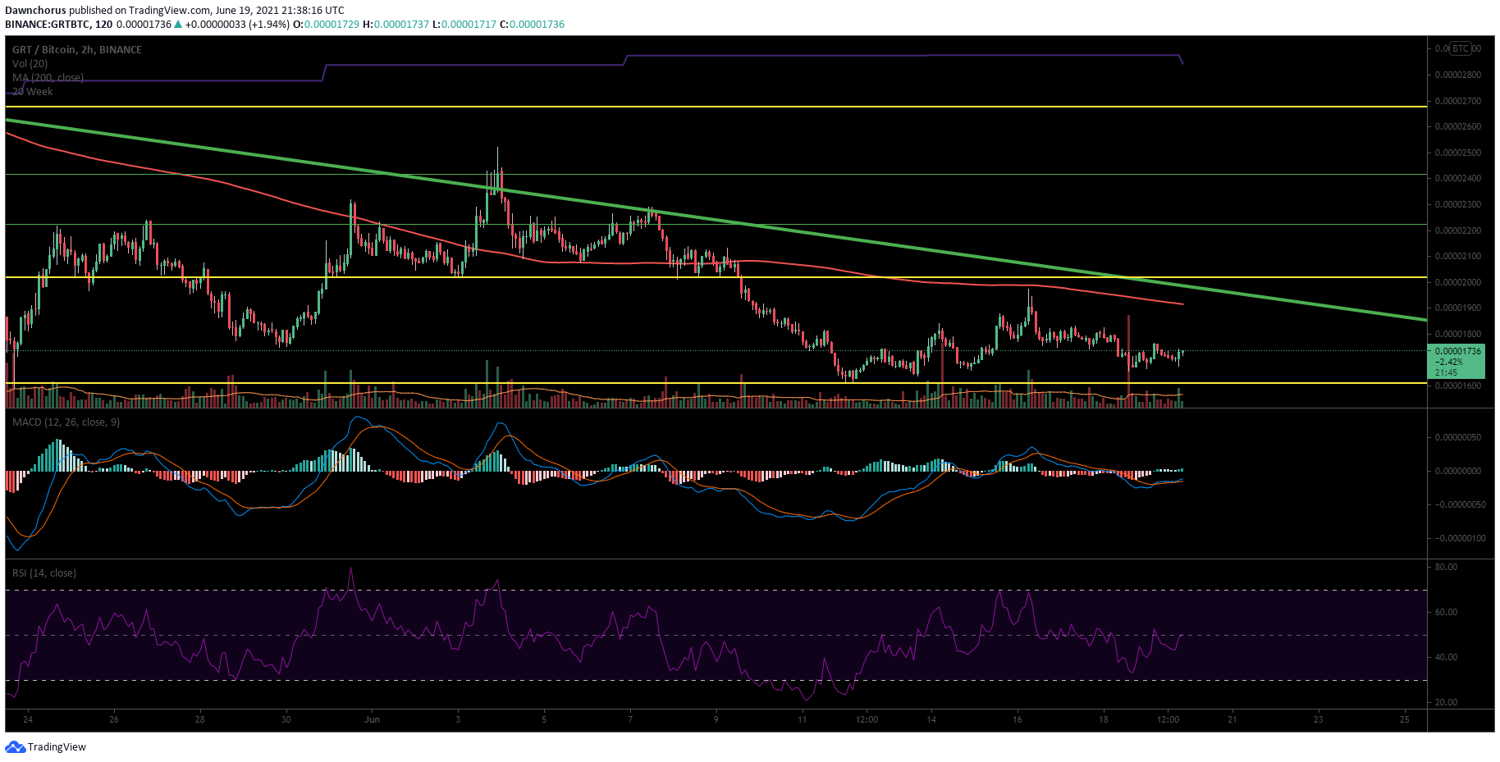Click price axis label 0.00002000
Image resolution: width=1500 pixels, height=762 pixels.
[1458, 282]
